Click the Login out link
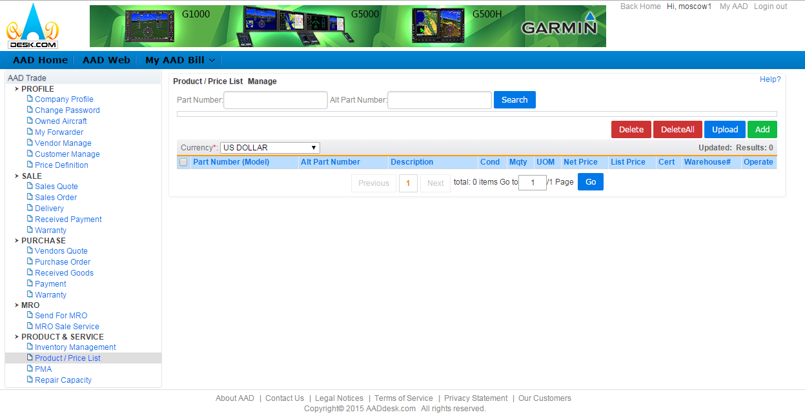 click(x=771, y=6)
